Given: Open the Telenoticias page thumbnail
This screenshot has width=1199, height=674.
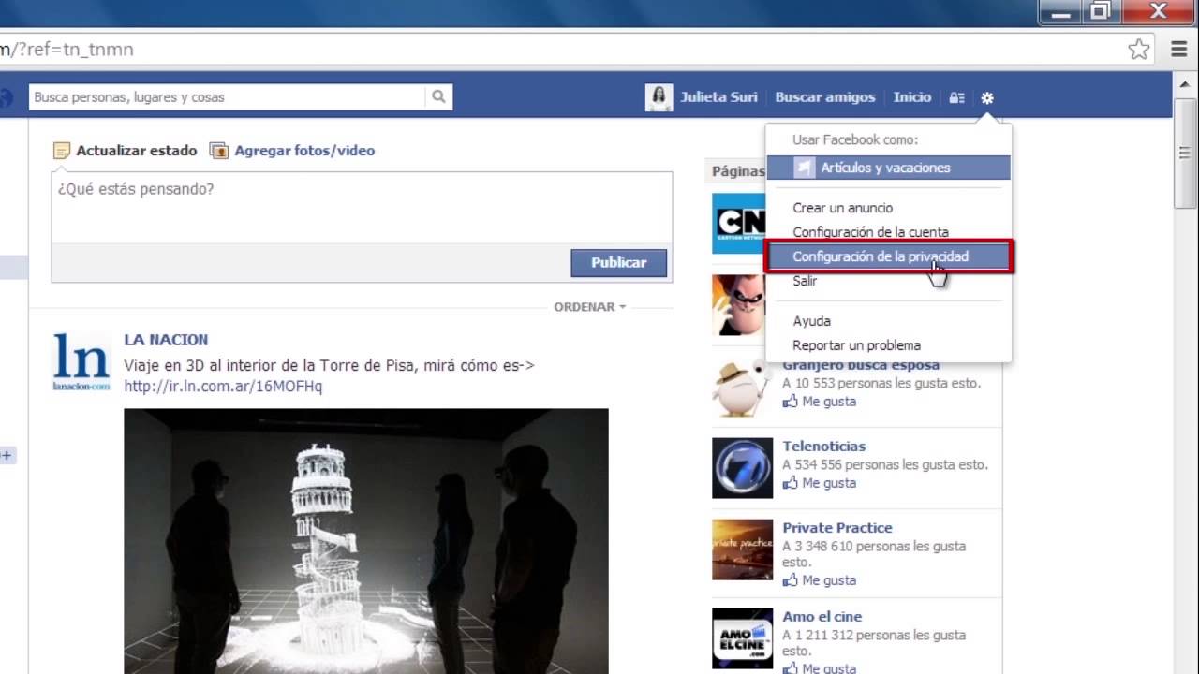Looking at the screenshot, I should click(742, 468).
